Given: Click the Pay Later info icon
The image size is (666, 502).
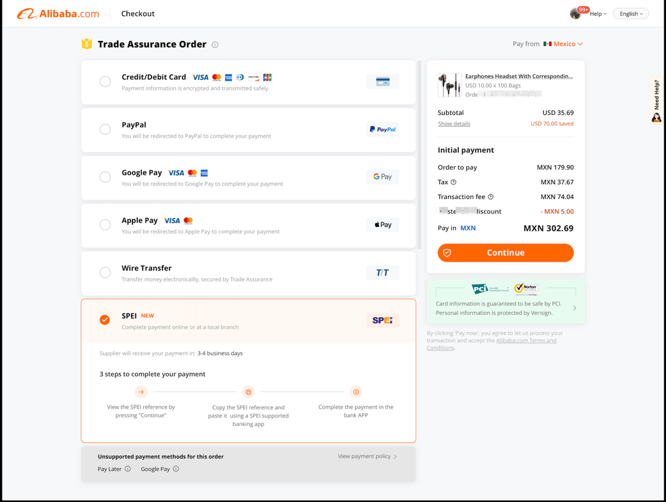Looking at the screenshot, I should pos(128,469).
